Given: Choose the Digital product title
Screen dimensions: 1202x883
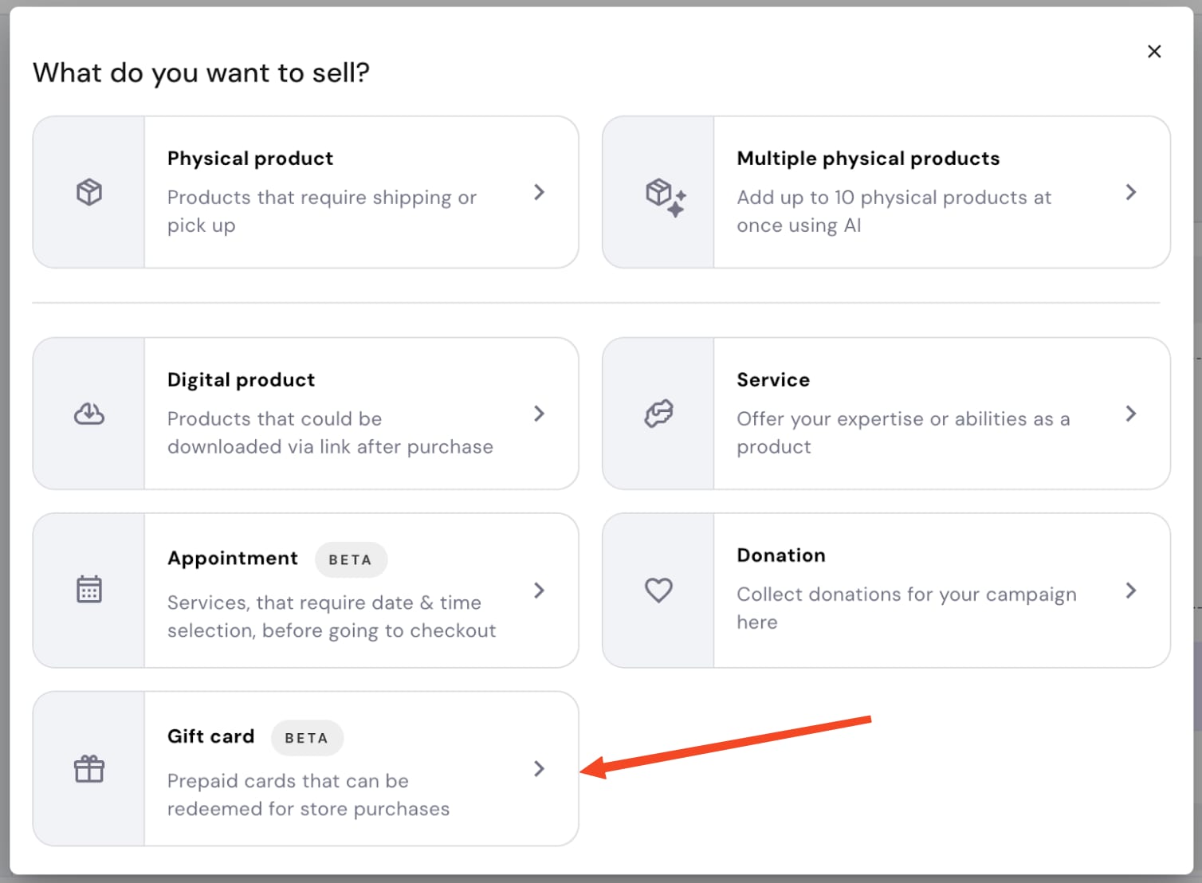Looking at the screenshot, I should tap(241, 380).
